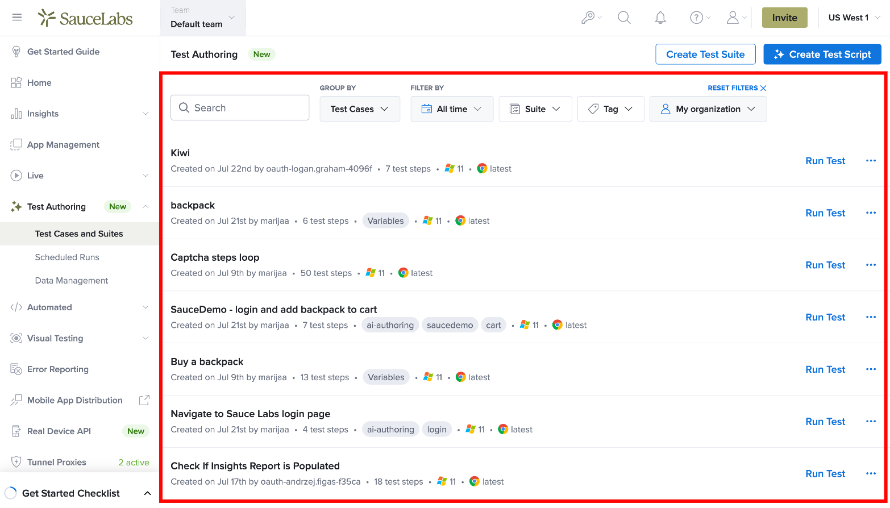Reset all filters

point(737,88)
